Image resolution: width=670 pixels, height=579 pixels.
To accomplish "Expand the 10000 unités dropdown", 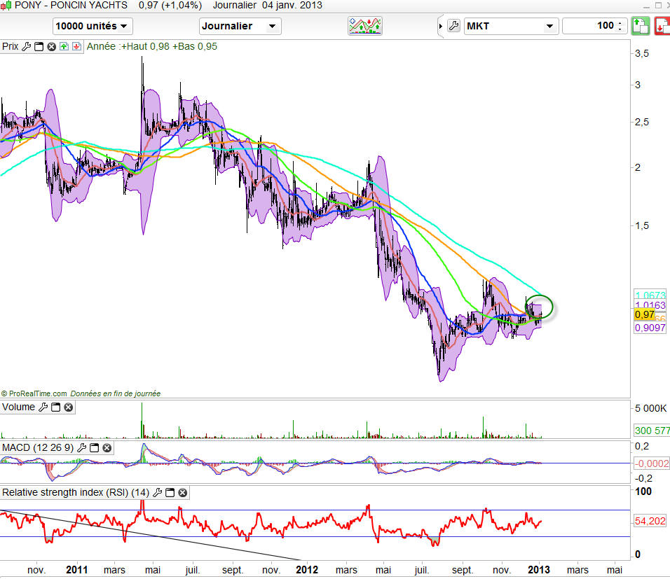I will click(x=93, y=27).
